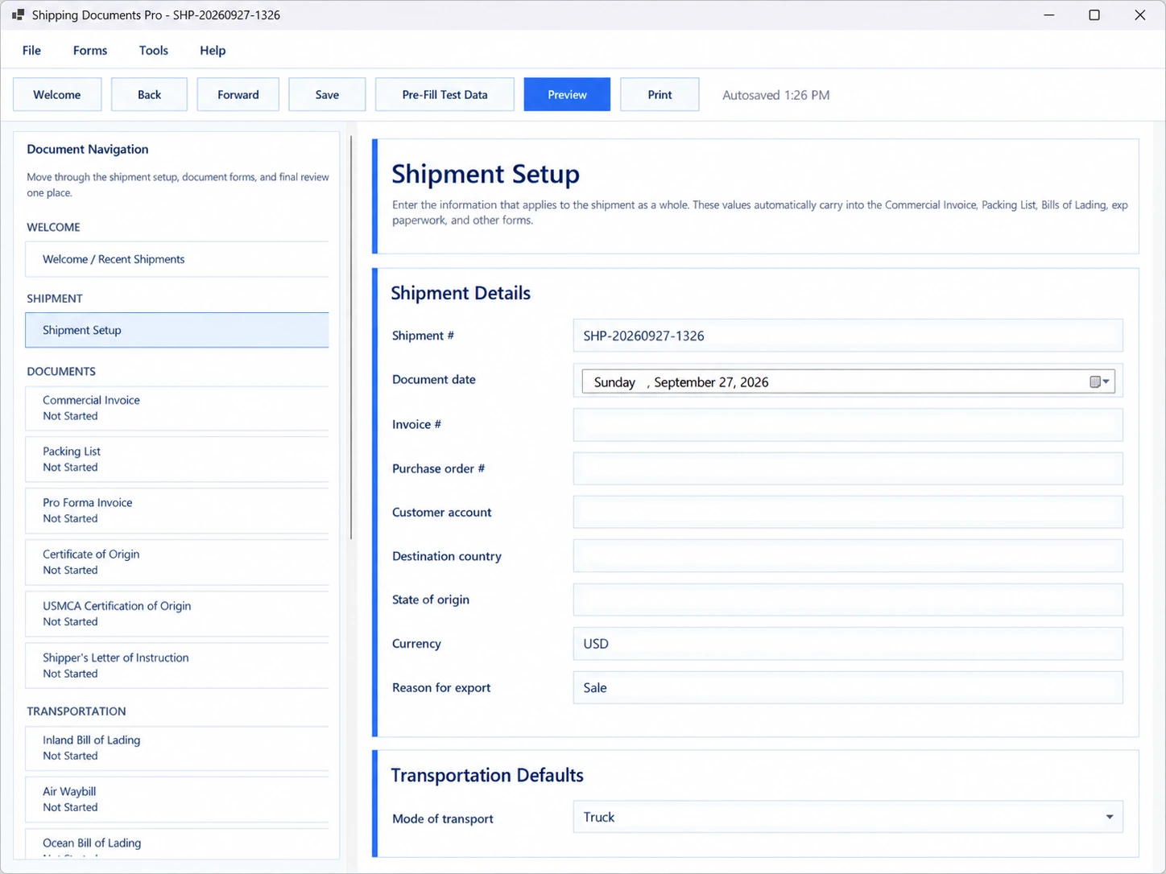The image size is (1166, 874).
Task: Open the Tools menu
Action: tap(153, 50)
